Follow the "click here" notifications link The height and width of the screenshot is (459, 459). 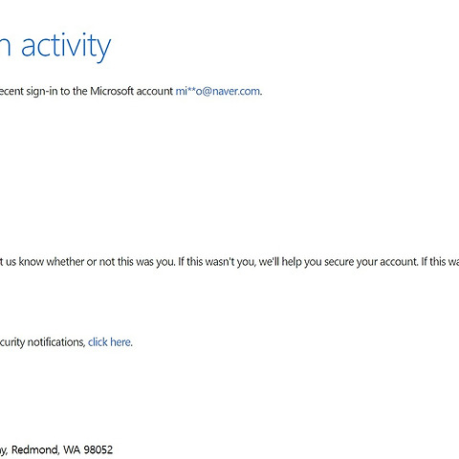click(x=109, y=342)
